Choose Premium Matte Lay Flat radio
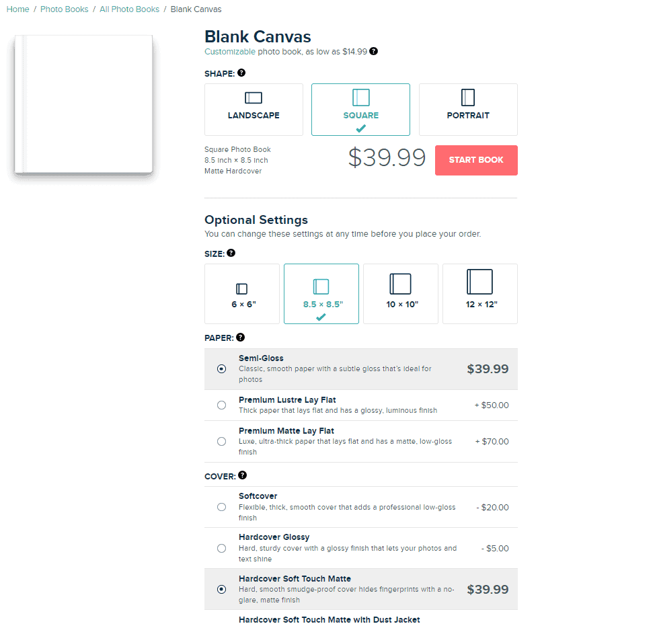The width and height of the screenshot is (657, 626). click(222, 442)
